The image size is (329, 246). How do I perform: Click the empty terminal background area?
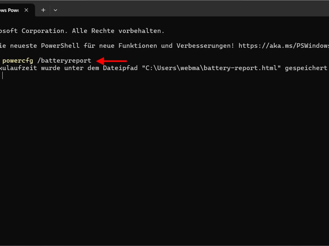coord(164,157)
